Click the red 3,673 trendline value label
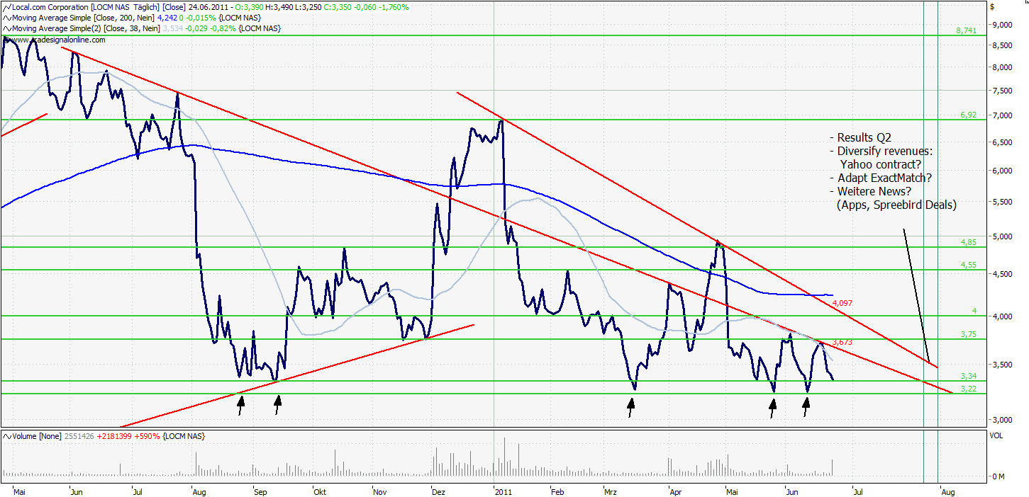This screenshot has height=497, width=1029. (842, 343)
